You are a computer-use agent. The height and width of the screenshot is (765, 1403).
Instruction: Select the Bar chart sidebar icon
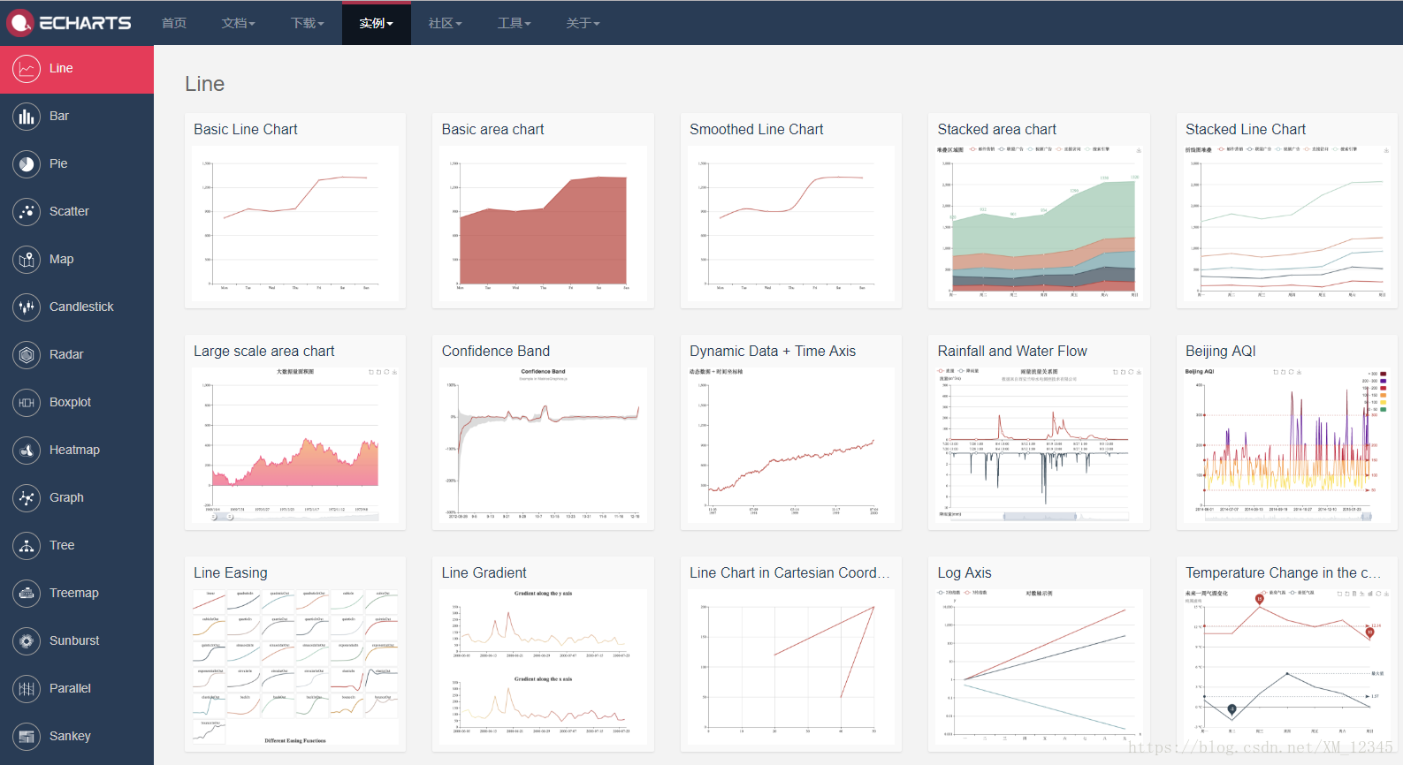click(x=27, y=116)
